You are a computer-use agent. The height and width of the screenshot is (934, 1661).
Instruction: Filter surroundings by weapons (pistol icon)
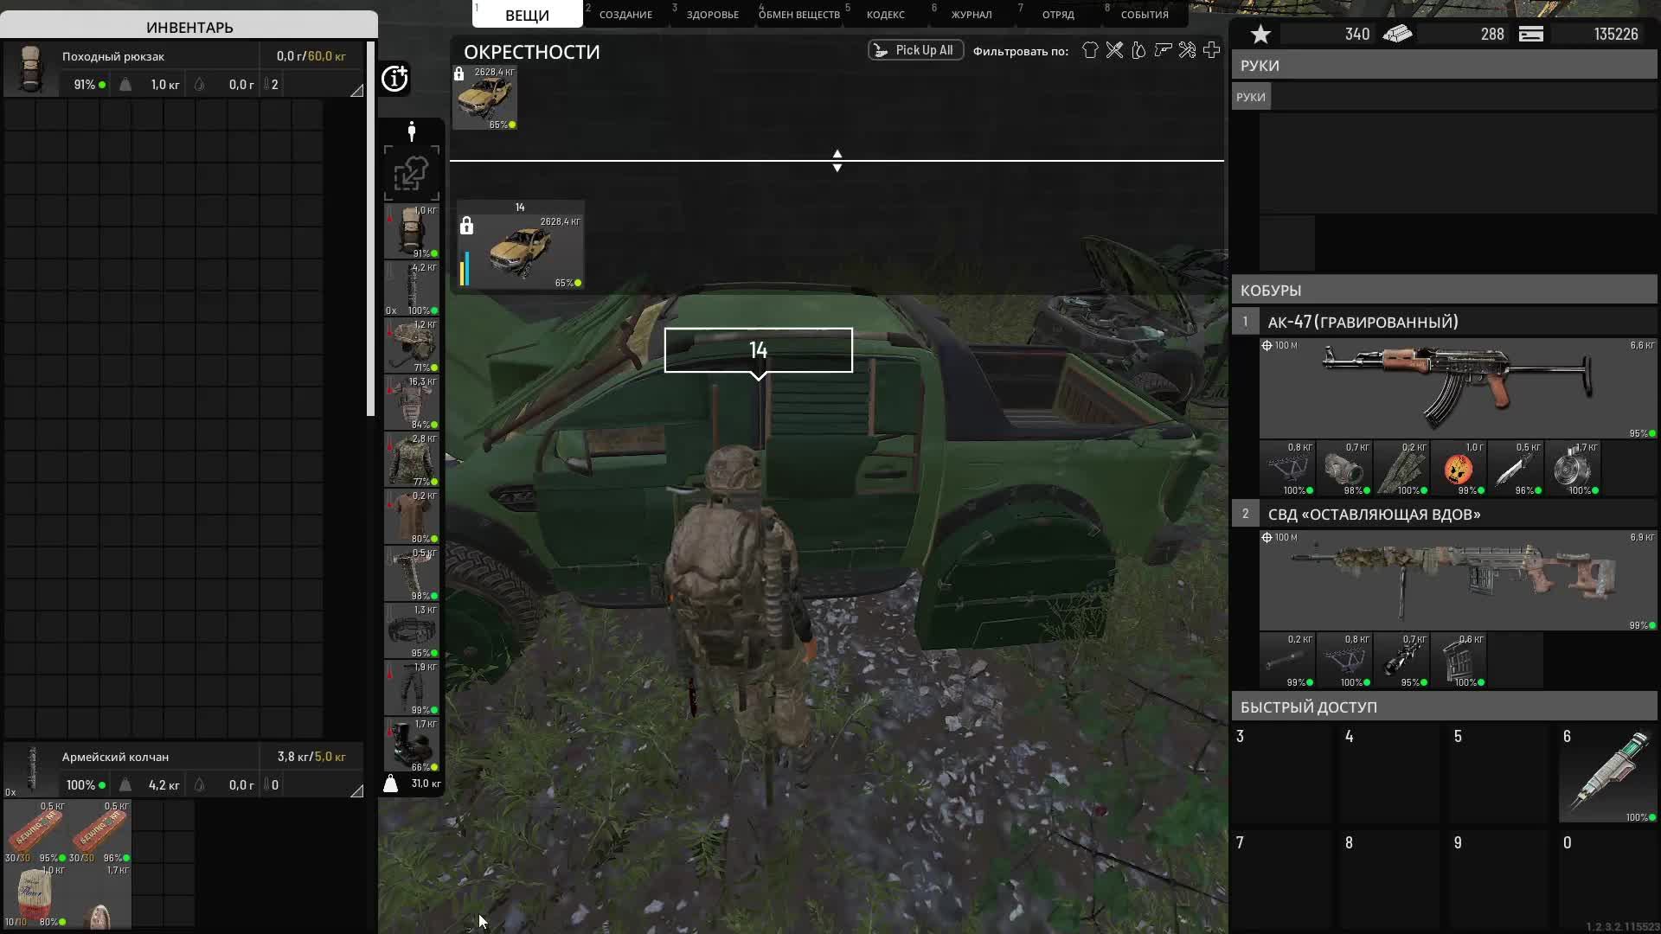coord(1163,50)
